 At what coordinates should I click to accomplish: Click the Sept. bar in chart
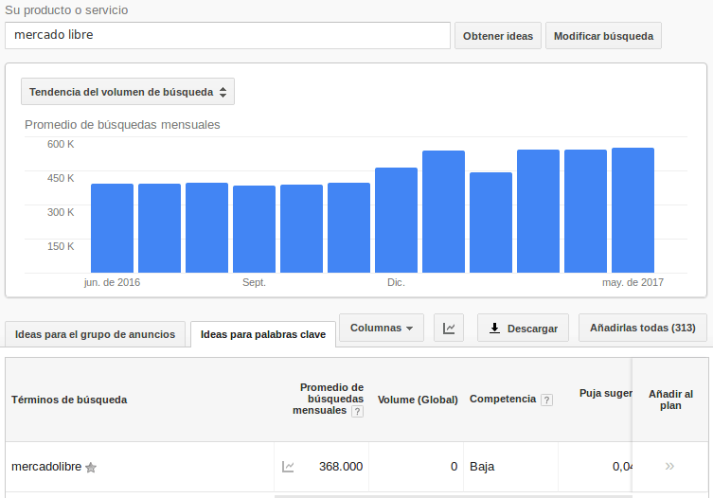(x=254, y=229)
